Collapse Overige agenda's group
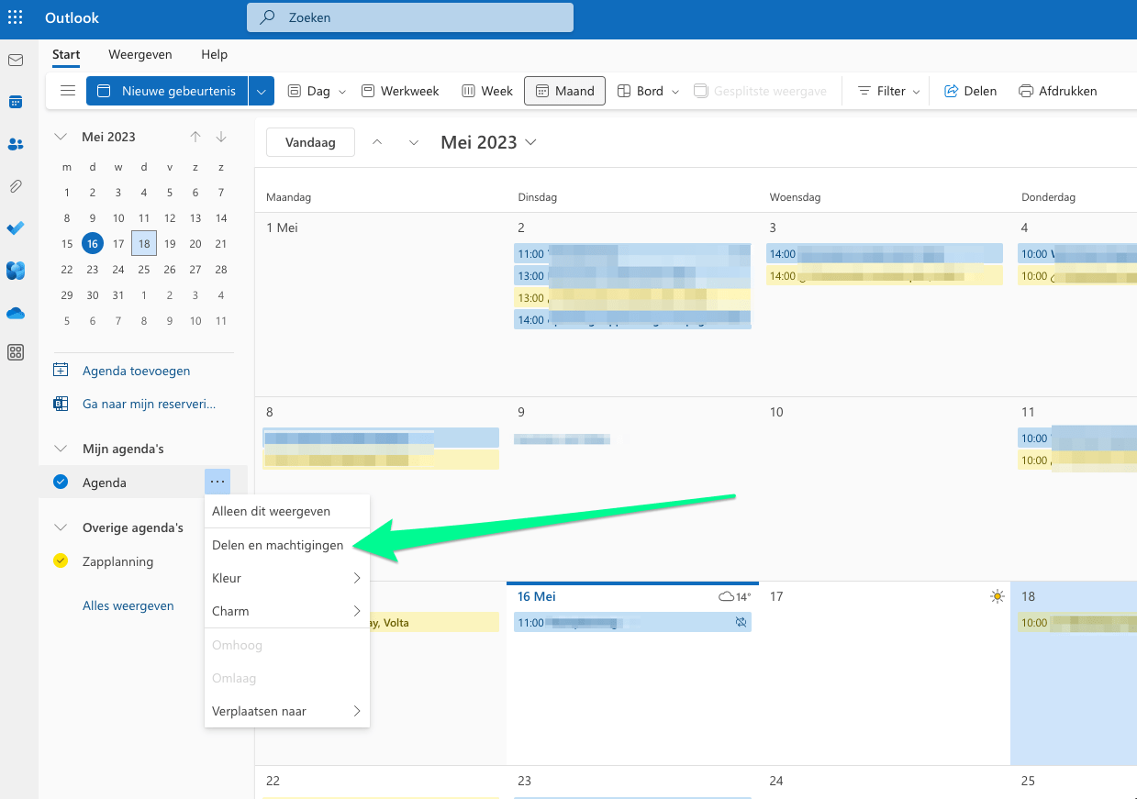1137x799 pixels. point(61,527)
